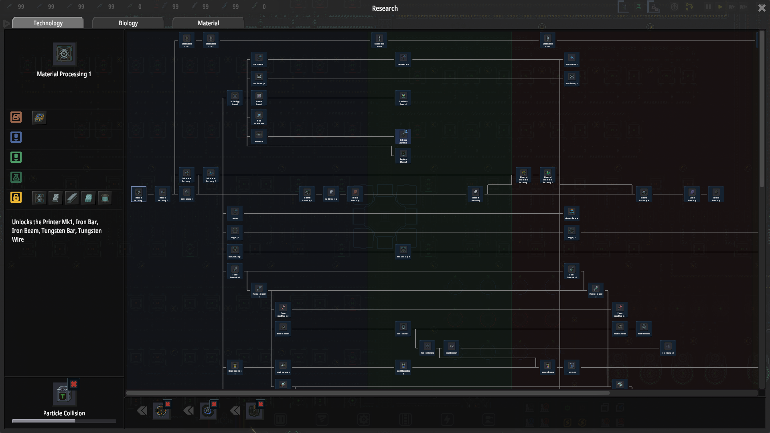Select the Power Amplification 1 node

click(x=283, y=310)
